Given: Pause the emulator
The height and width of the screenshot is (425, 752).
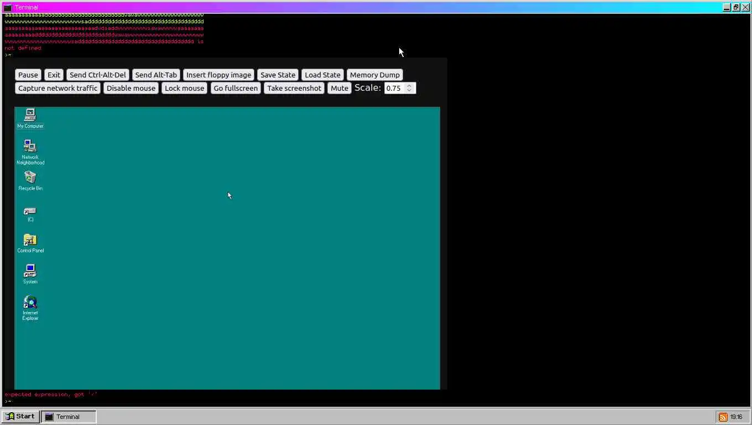Looking at the screenshot, I should 28,75.
